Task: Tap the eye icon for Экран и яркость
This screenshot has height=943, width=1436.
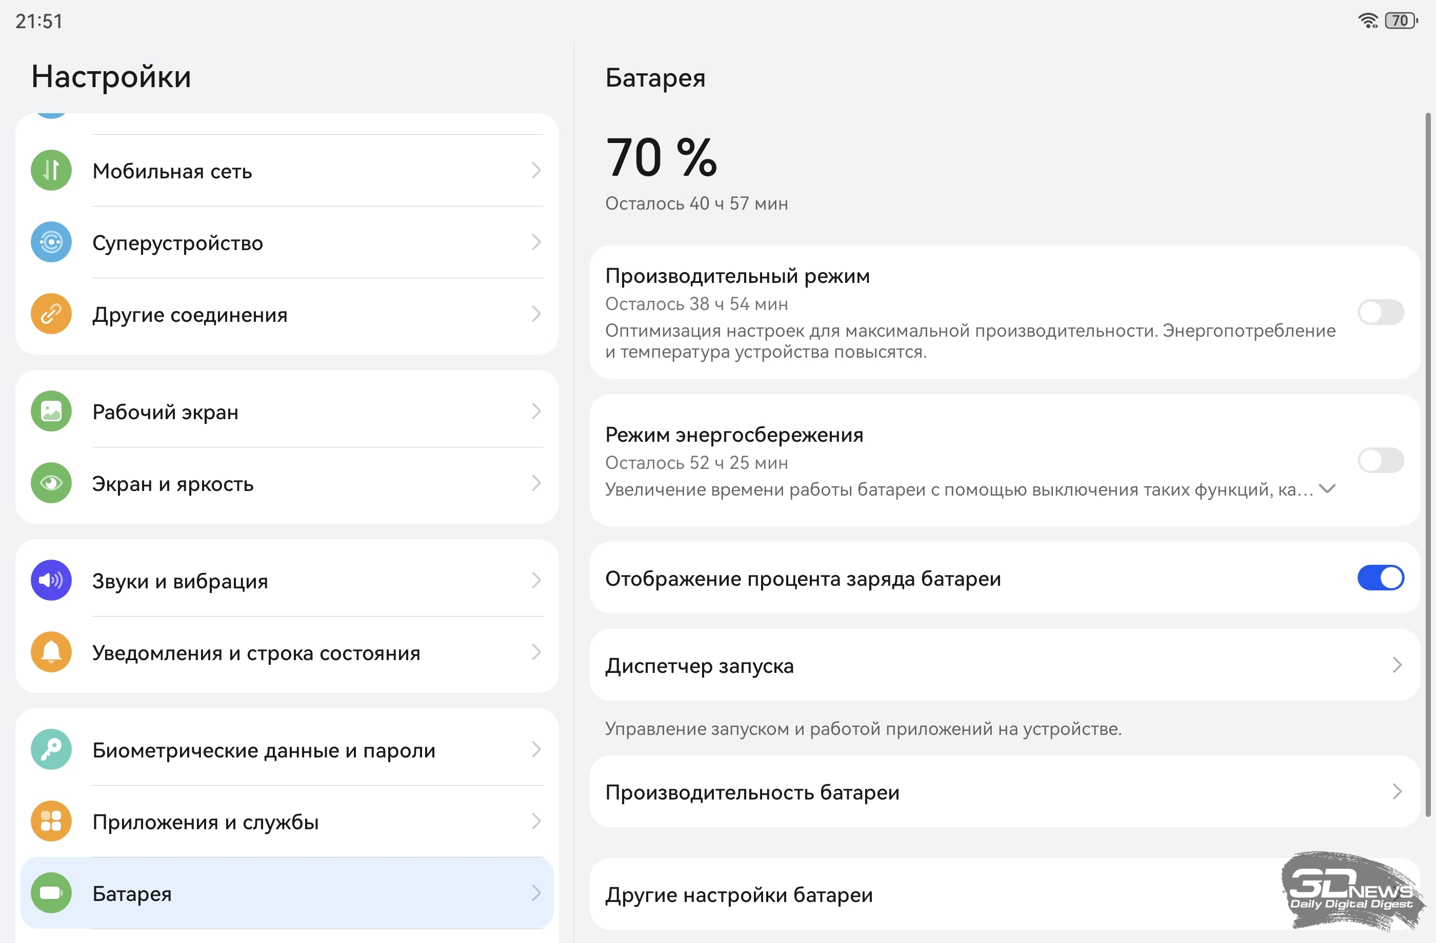Action: pos(51,483)
